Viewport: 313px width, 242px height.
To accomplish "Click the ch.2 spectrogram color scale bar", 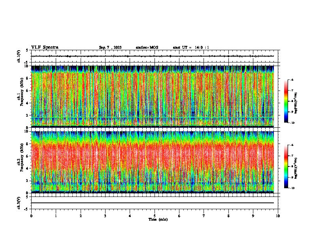I will (286, 166).
